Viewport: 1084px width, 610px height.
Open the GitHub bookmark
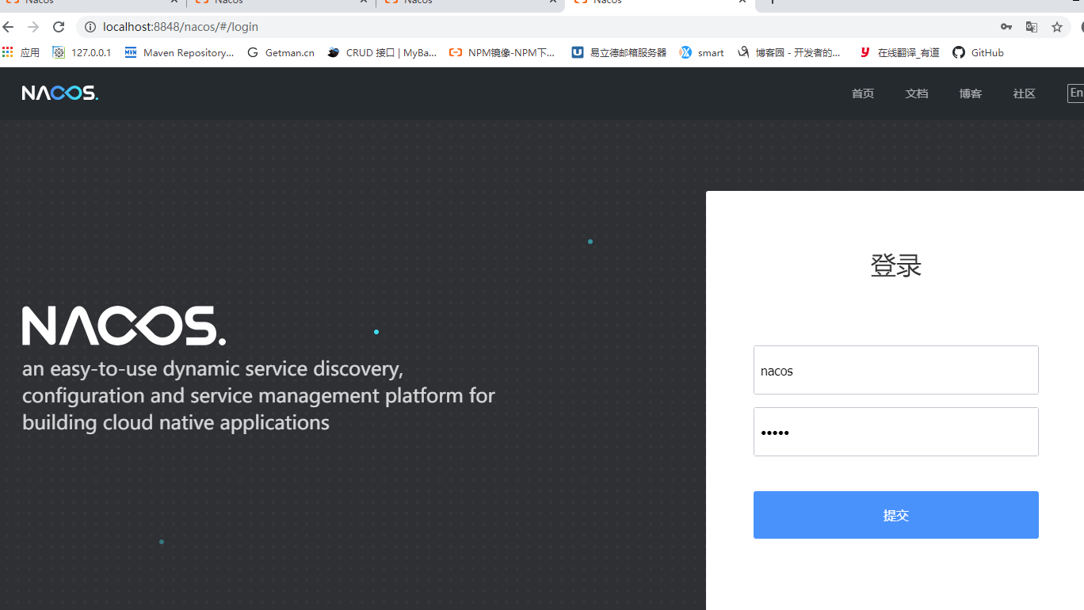point(978,53)
